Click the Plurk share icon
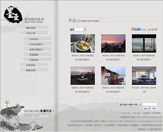163x132 pixels. 133,29
